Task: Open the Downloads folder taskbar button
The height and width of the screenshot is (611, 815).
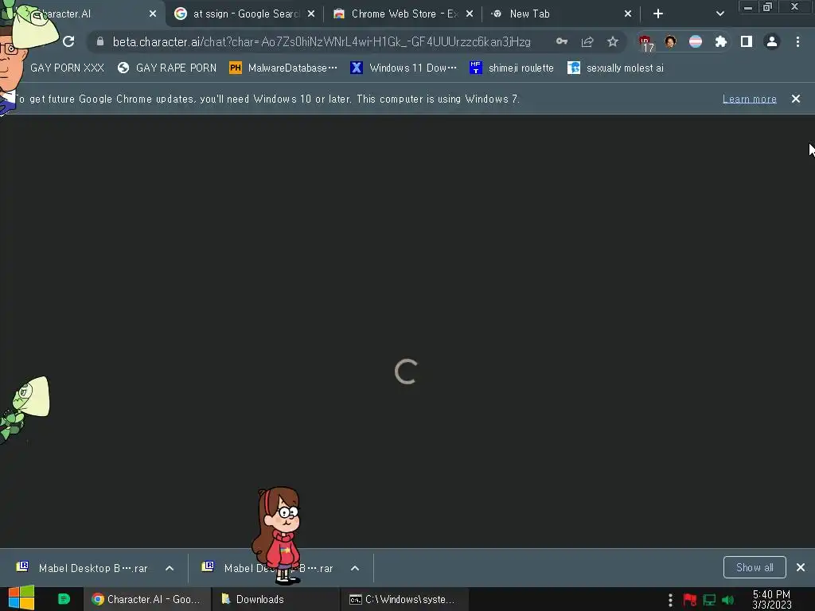Action: point(275,599)
